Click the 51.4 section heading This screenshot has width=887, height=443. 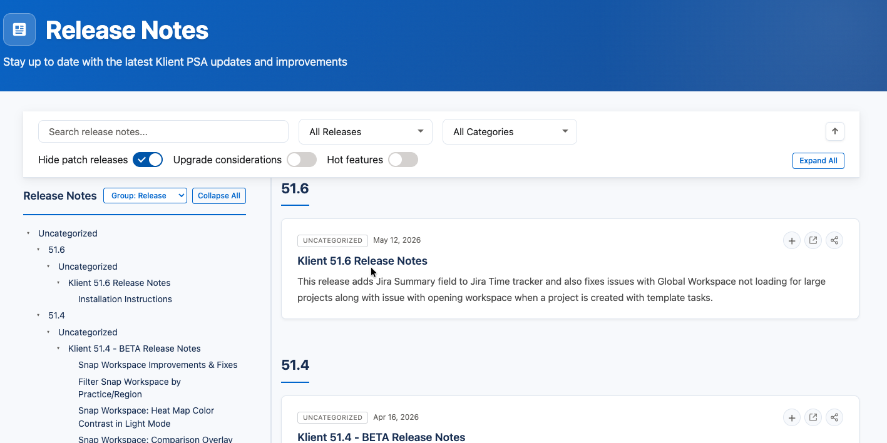point(295,365)
